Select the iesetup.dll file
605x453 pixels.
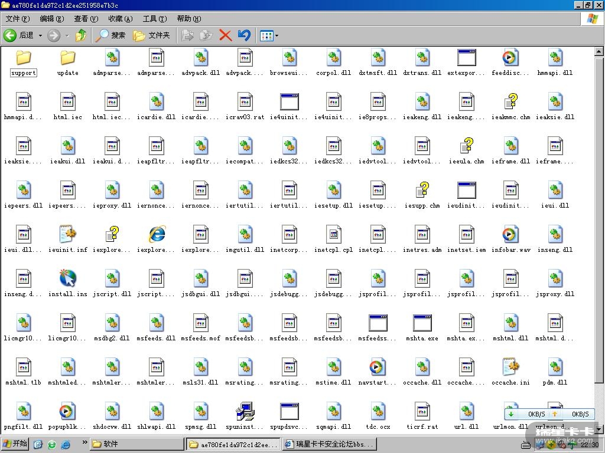coord(334,195)
